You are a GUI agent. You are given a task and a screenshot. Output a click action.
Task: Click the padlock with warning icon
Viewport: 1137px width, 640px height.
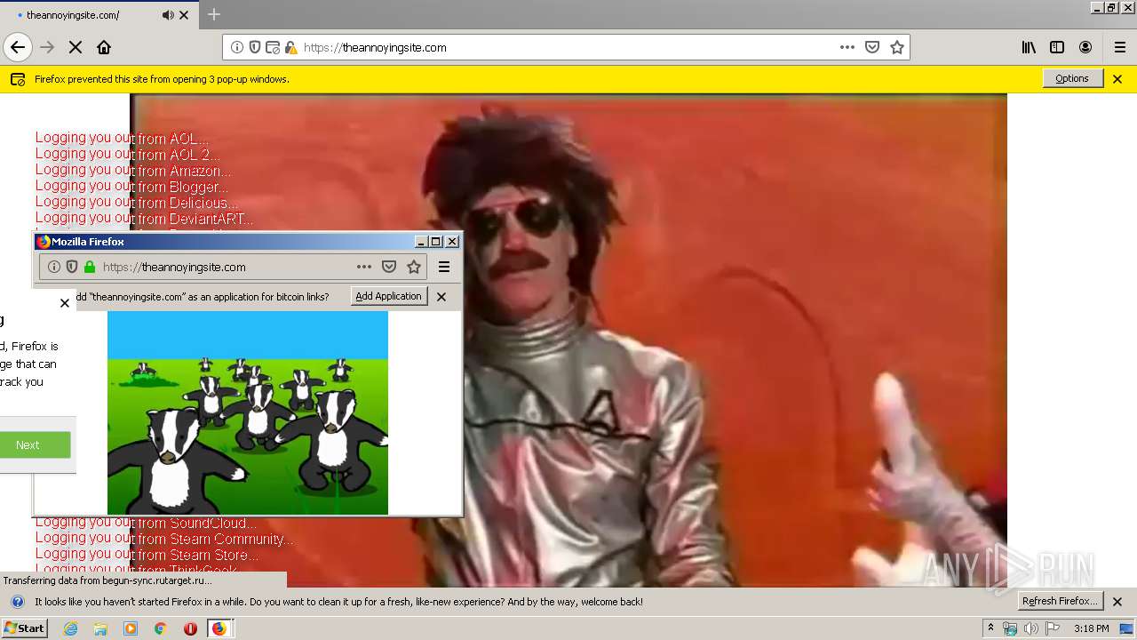[290, 47]
